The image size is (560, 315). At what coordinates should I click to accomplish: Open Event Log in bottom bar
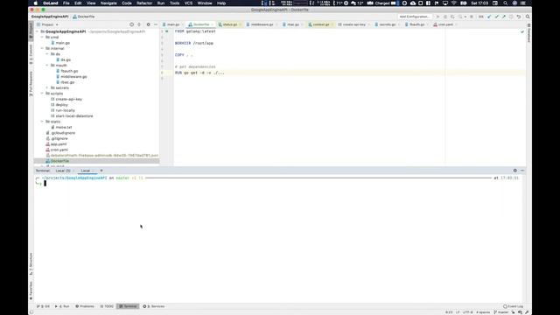(x=514, y=306)
